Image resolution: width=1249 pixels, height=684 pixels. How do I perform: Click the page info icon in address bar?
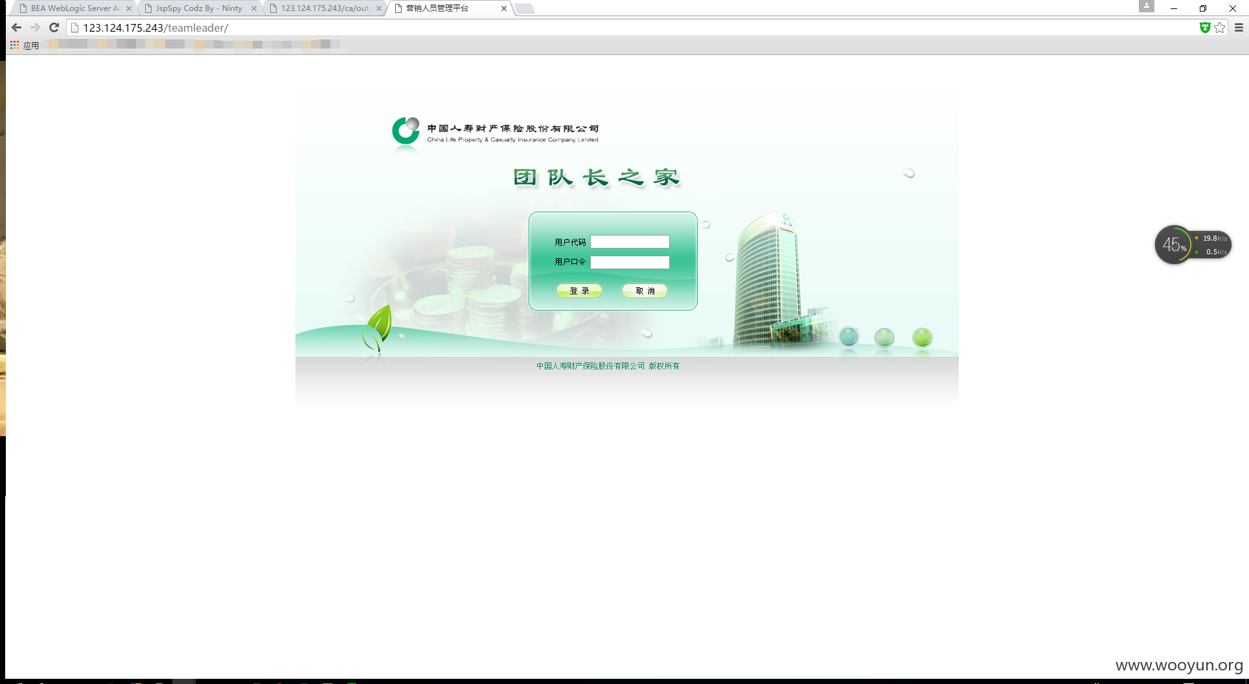tap(74, 28)
